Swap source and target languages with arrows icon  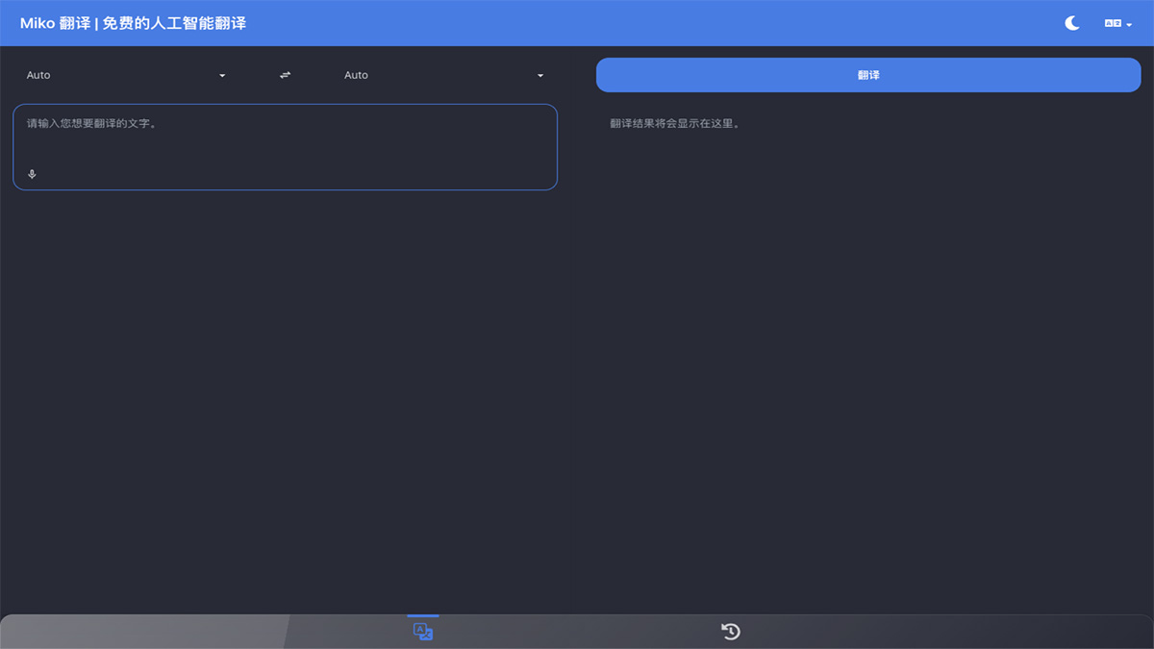tap(285, 74)
